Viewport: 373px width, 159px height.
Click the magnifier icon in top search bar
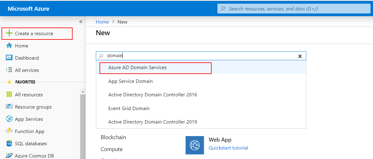[x=223, y=9]
